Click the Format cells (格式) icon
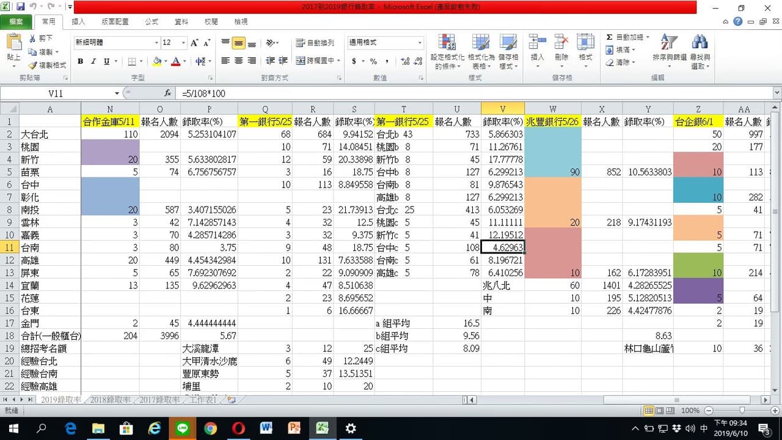Image resolution: width=782 pixels, height=440 pixels. [x=585, y=43]
